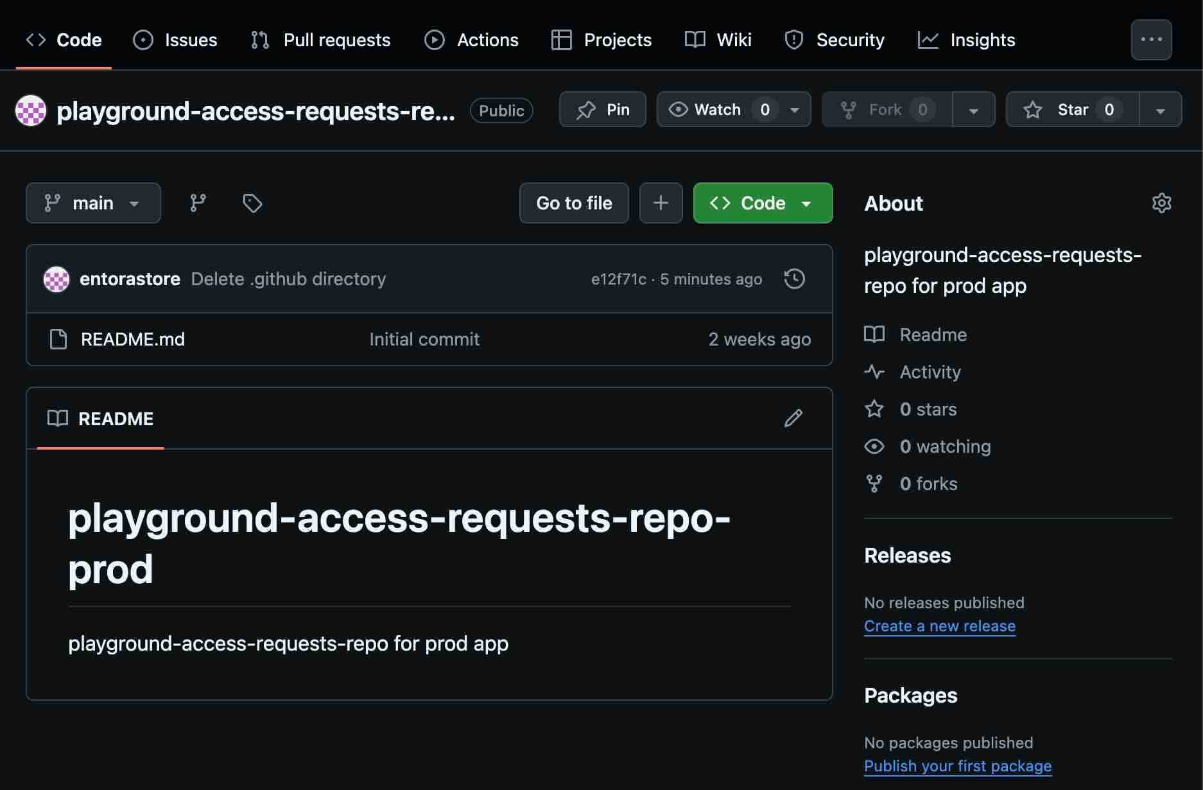Screen dimensions: 1203x790
Task: Edit the README using the pencil icon
Action: pos(793,418)
